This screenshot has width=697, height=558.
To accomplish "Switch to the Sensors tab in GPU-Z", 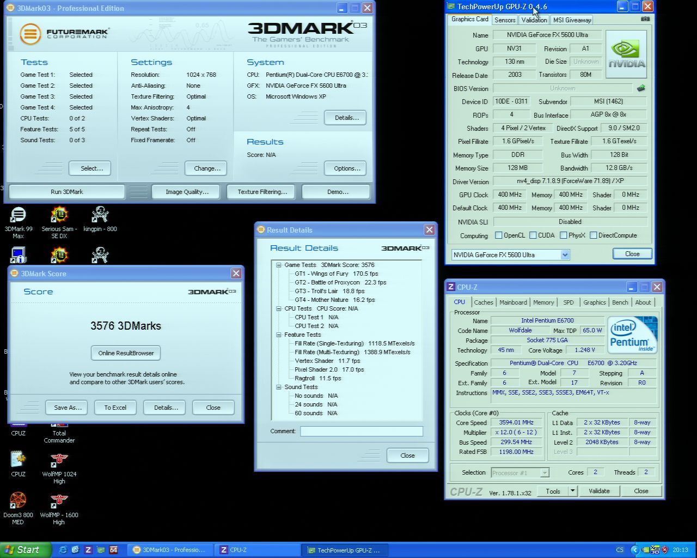I will coord(505,20).
